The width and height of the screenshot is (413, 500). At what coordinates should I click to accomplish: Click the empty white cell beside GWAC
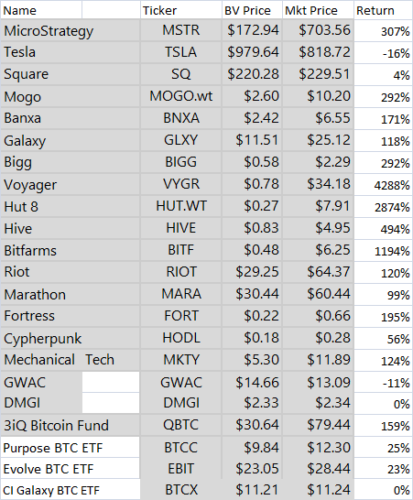[111, 382]
